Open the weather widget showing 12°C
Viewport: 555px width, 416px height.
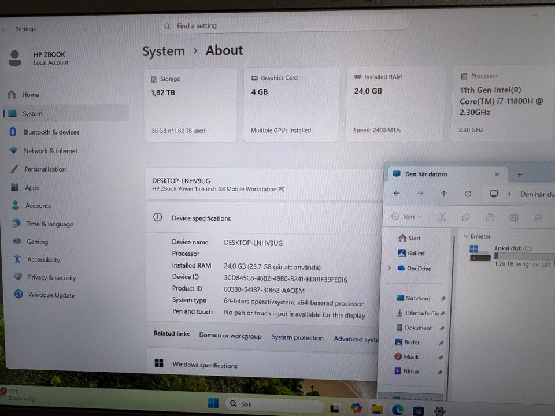20,395
